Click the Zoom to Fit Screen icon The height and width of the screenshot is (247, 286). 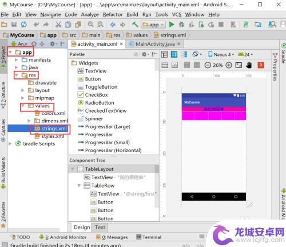click(x=239, y=65)
